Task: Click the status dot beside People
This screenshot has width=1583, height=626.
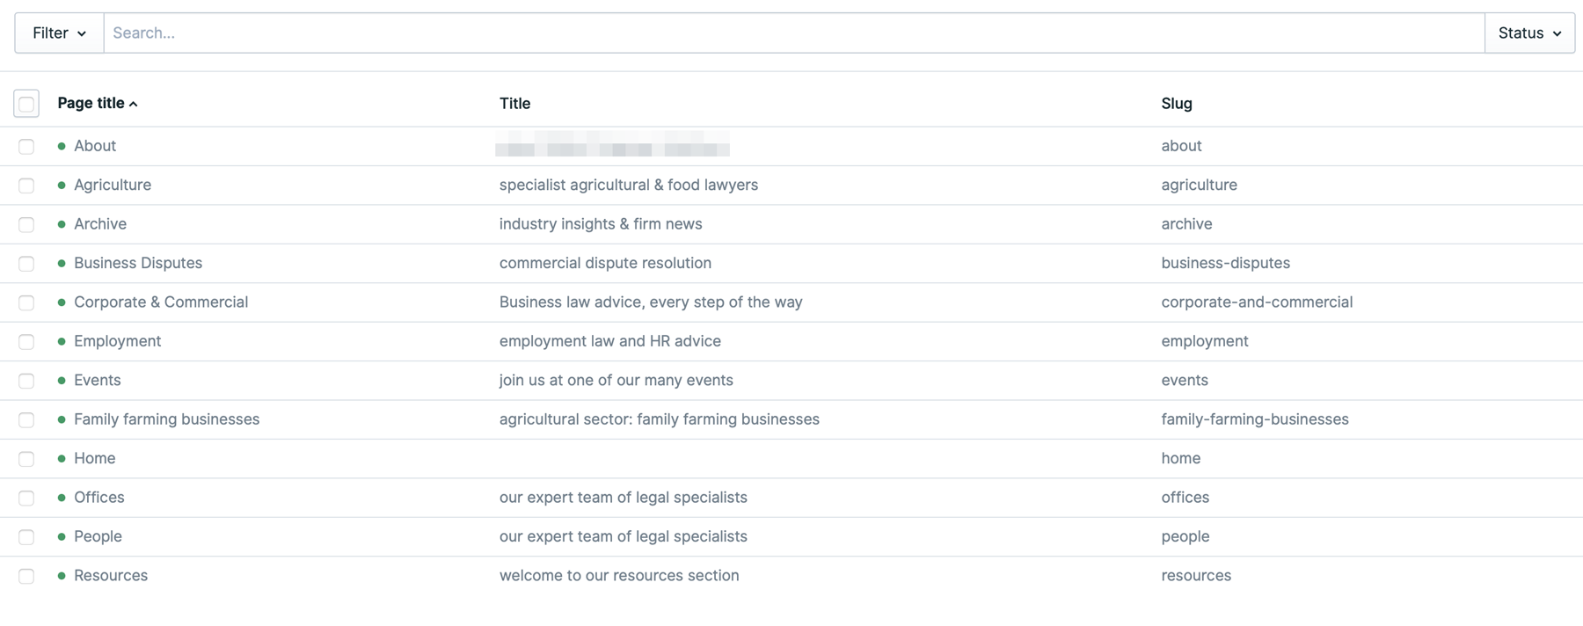Action: point(62,536)
